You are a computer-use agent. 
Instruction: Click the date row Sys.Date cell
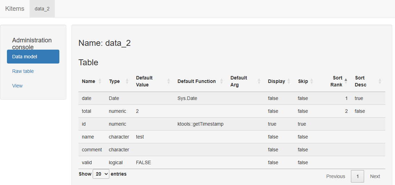click(x=187, y=98)
